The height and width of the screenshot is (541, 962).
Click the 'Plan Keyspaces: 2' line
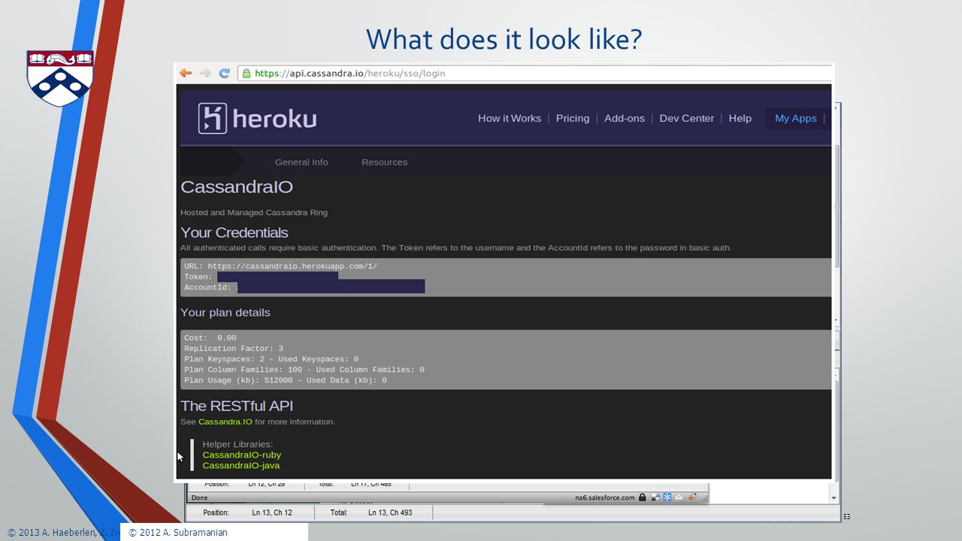pyautogui.click(x=271, y=359)
